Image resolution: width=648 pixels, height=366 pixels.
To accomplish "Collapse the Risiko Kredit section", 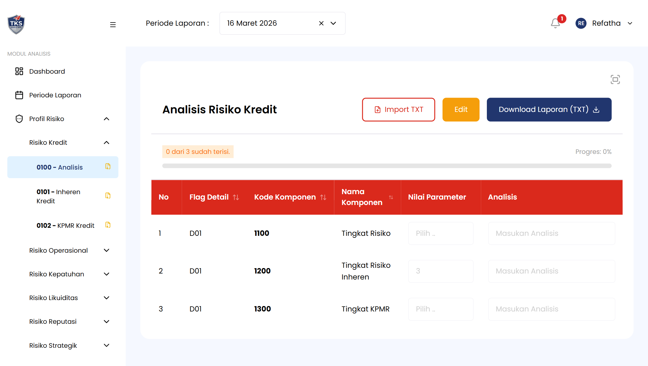I will click(107, 142).
